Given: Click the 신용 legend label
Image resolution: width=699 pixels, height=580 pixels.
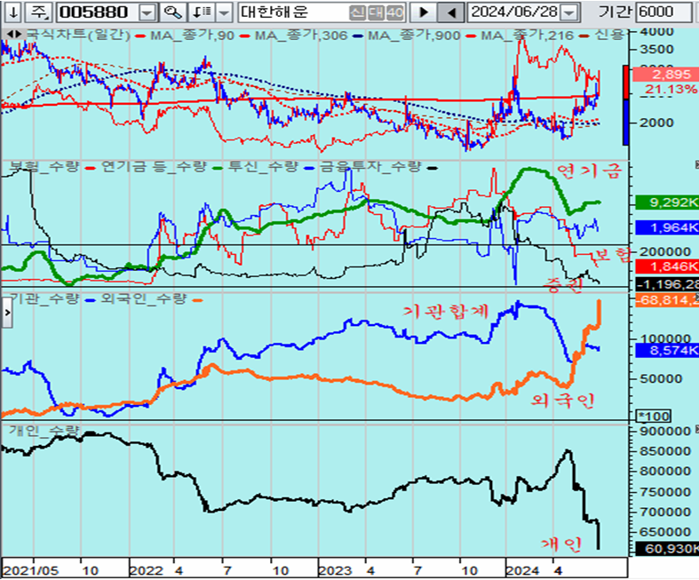Looking at the screenshot, I should click(609, 36).
